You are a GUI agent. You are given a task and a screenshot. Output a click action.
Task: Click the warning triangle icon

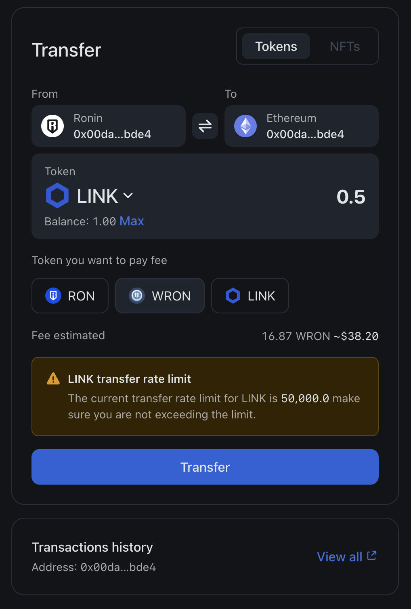point(53,379)
